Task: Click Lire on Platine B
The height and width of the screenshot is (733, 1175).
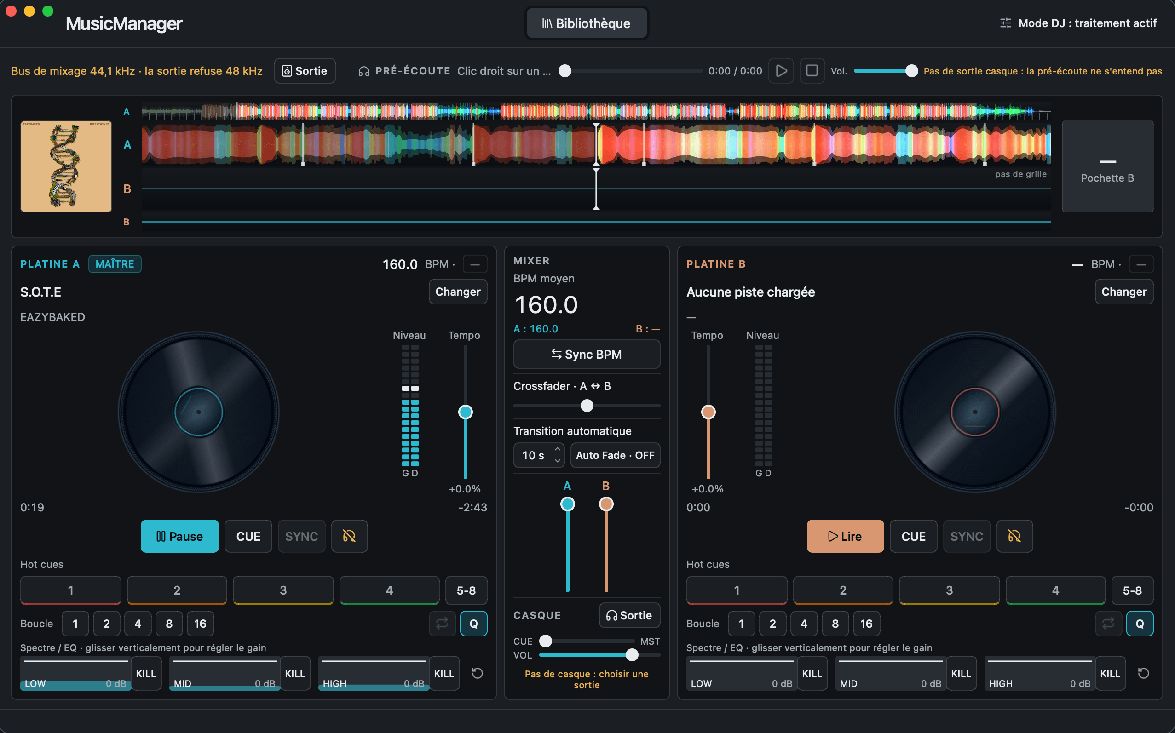Action: [x=845, y=536]
